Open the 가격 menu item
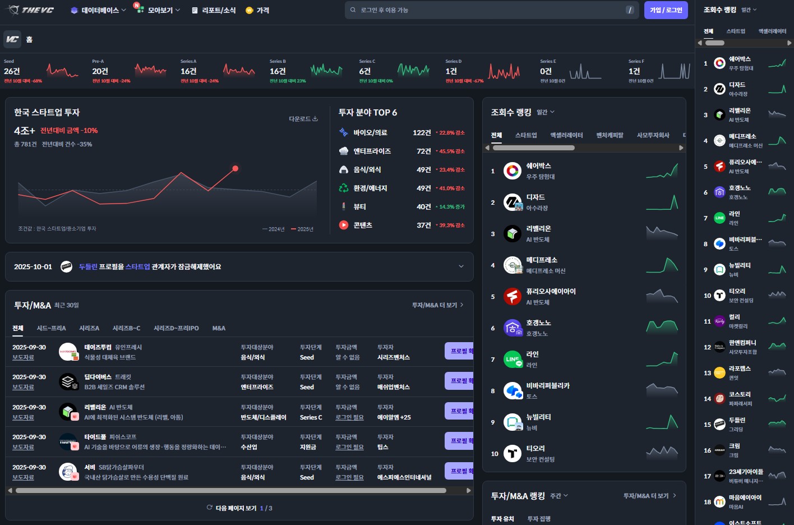794x525 pixels. 257,10
